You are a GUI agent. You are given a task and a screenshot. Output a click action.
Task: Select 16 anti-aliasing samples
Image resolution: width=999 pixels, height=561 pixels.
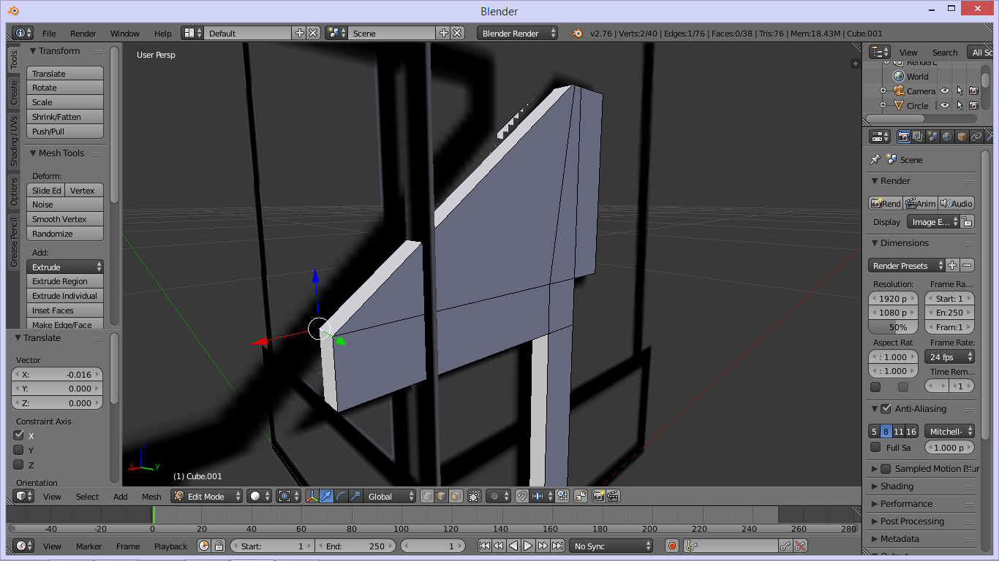tap(911, 432)
